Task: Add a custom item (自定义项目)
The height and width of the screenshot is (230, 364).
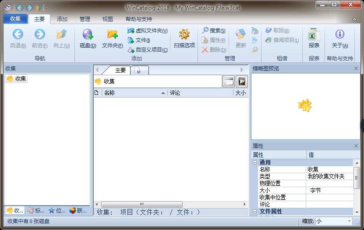Action: [148, 50]
